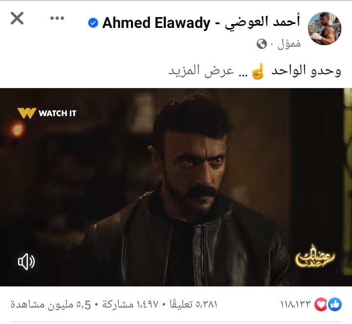Click the WATCH IT logo on video
The height and width of the screenshot is (324, 352).
coord(47,113)
